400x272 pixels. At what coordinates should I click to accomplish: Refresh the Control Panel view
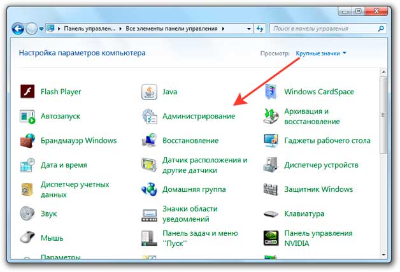pyautogui.click(x=260, y=29)
